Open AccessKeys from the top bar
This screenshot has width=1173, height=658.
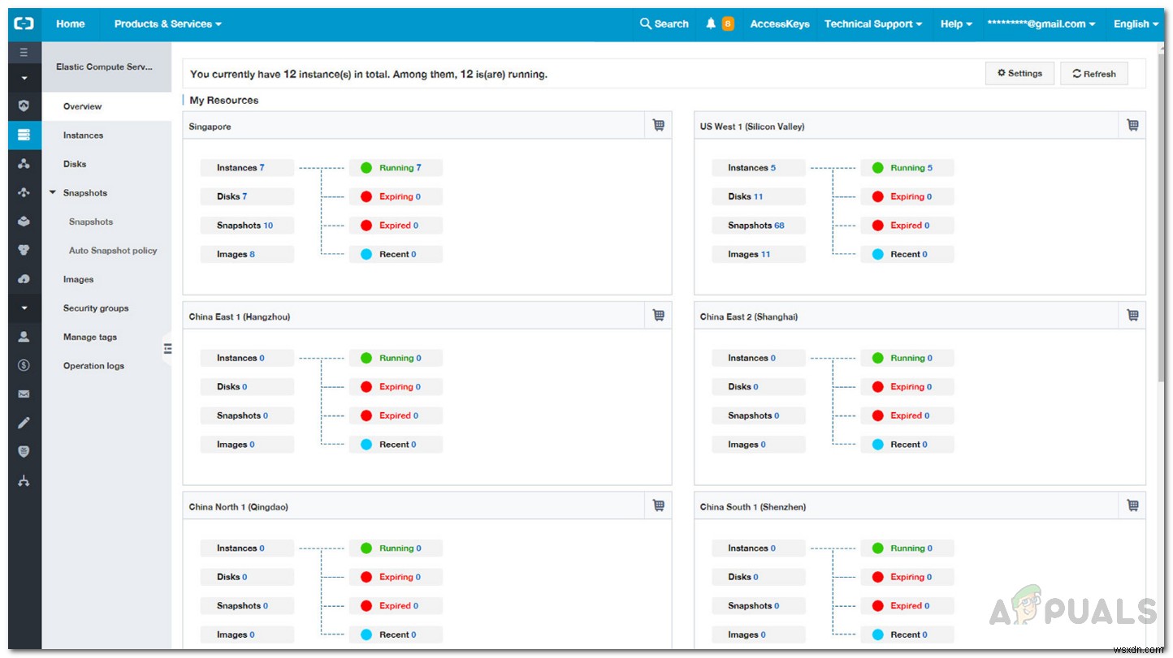(x=779, y=24)
